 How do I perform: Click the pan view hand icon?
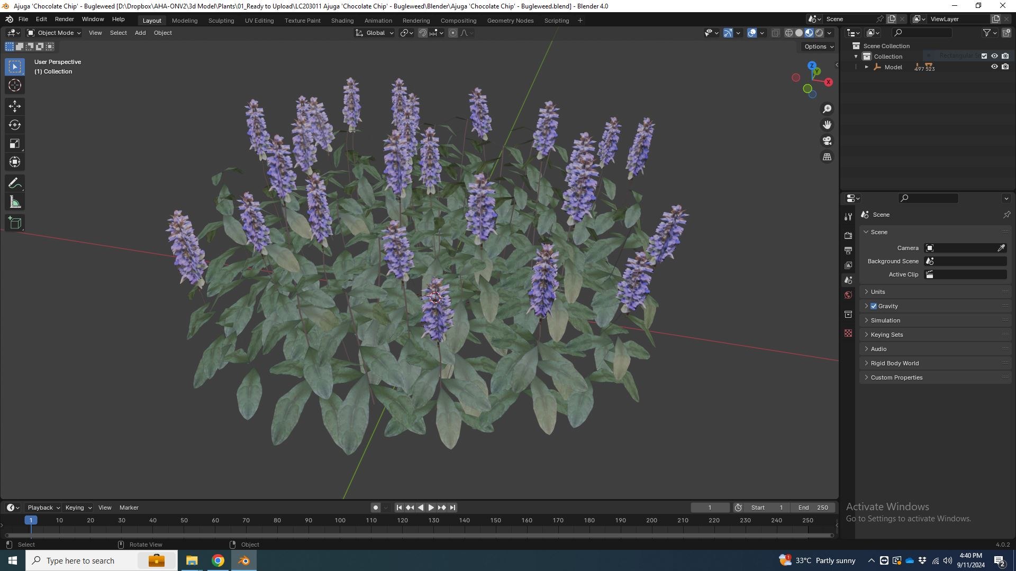coord(827,125)
